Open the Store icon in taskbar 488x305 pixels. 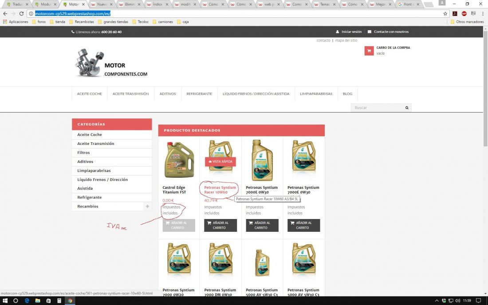click(48, 301)
